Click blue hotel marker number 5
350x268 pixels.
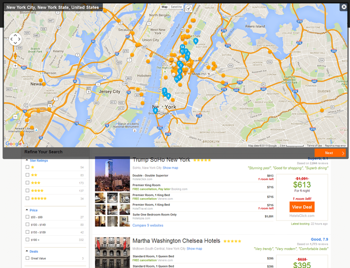pyautogui.click(x=181, y=65)
